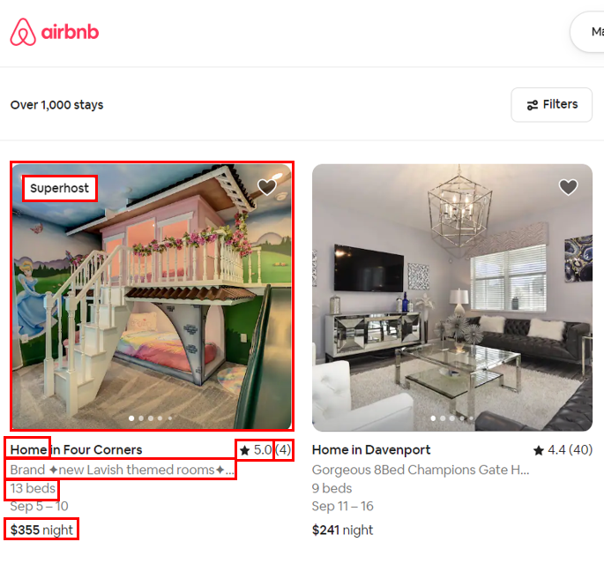Click the Home in Davenport title
Screen dimensions: 604x572
[371, 449]
